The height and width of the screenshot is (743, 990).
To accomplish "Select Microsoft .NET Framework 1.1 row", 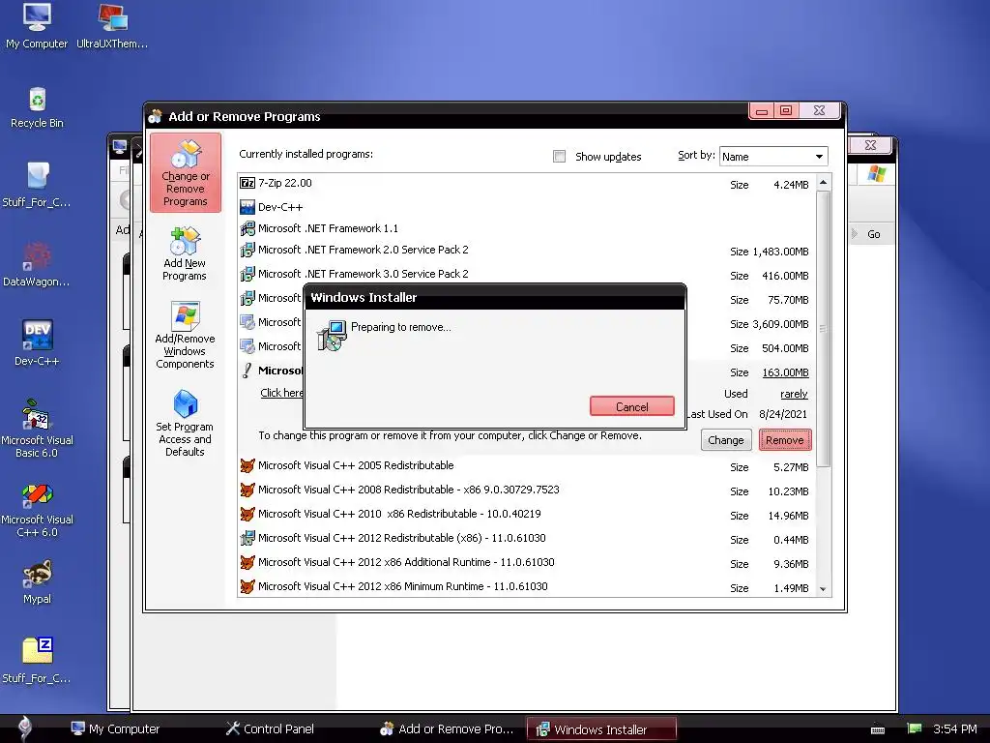I will (527, 228).
